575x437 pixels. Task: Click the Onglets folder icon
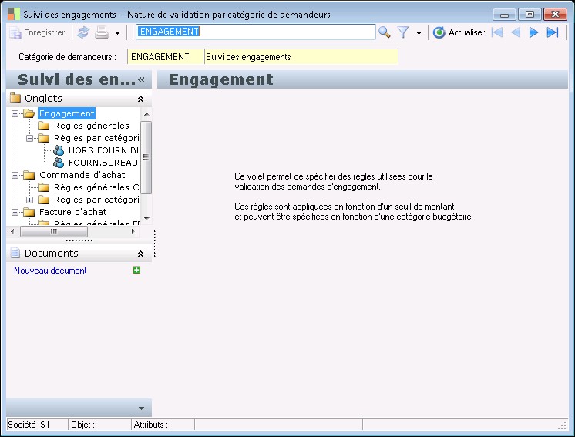(15, 98)
